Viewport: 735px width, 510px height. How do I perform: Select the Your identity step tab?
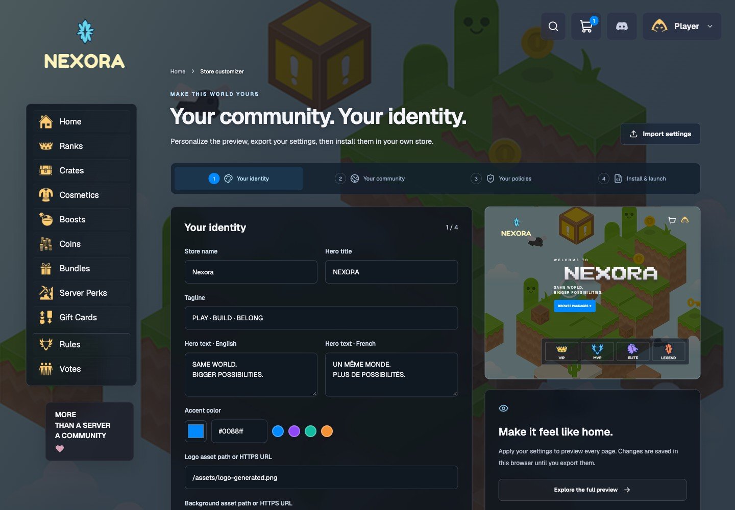pyautogui.click(x=239, y=178)
